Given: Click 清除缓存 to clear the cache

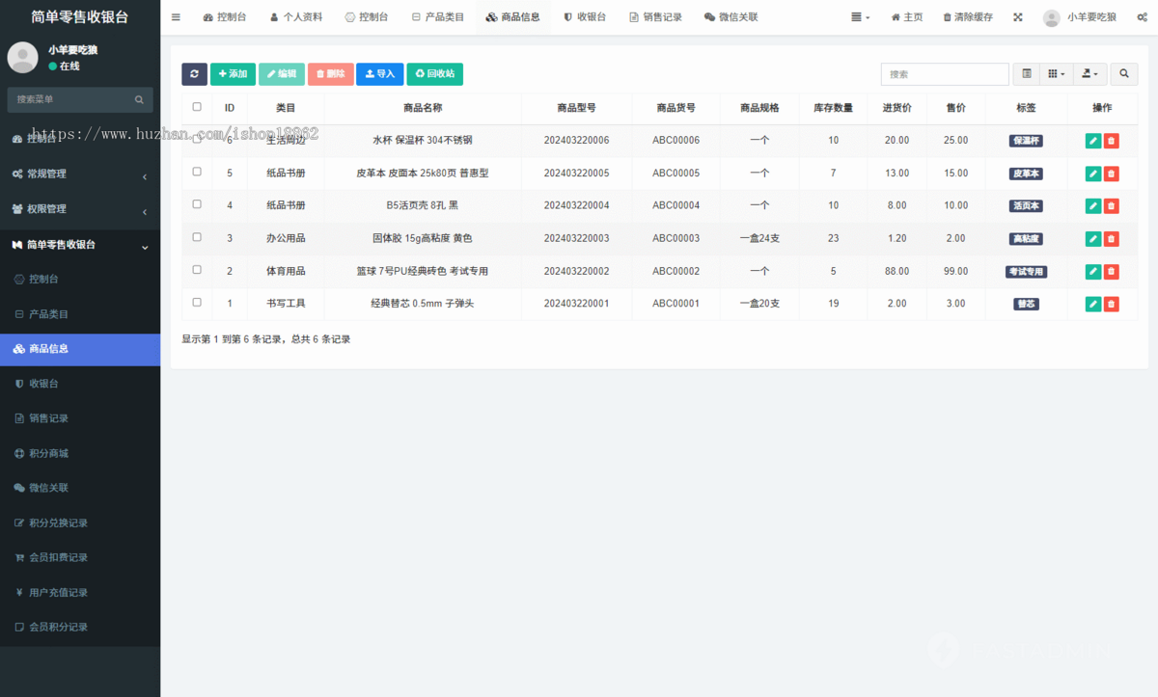Looking at the screenshot, I should [967, 16].
